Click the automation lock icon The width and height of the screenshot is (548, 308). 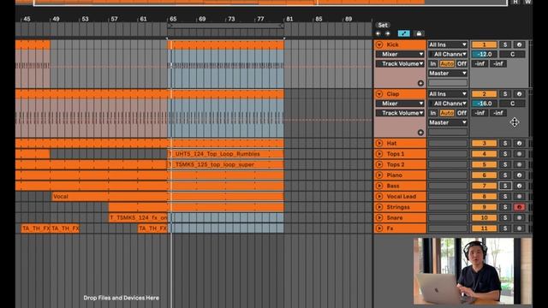pos(419,33)
